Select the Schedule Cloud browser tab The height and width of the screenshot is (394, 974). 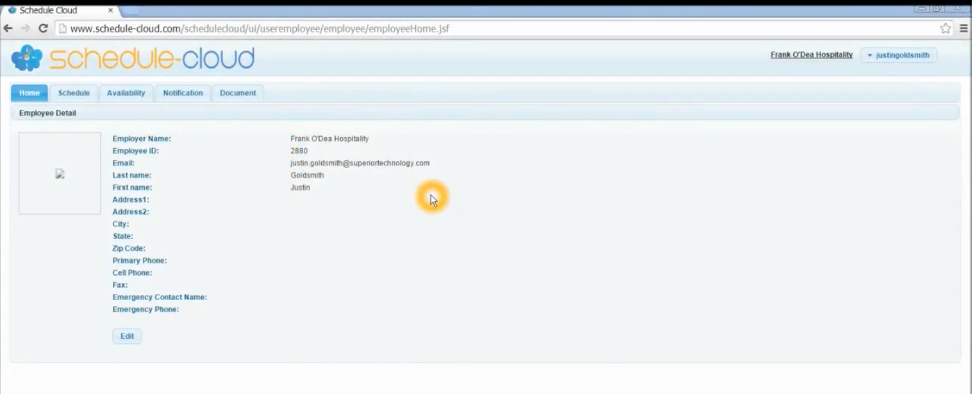(60, 10)
